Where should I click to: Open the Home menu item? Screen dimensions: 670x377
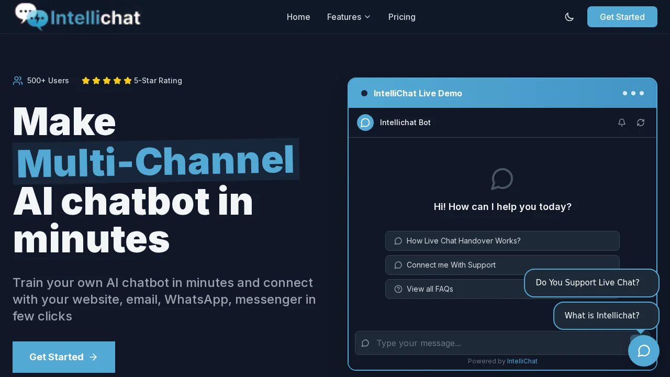298,17
